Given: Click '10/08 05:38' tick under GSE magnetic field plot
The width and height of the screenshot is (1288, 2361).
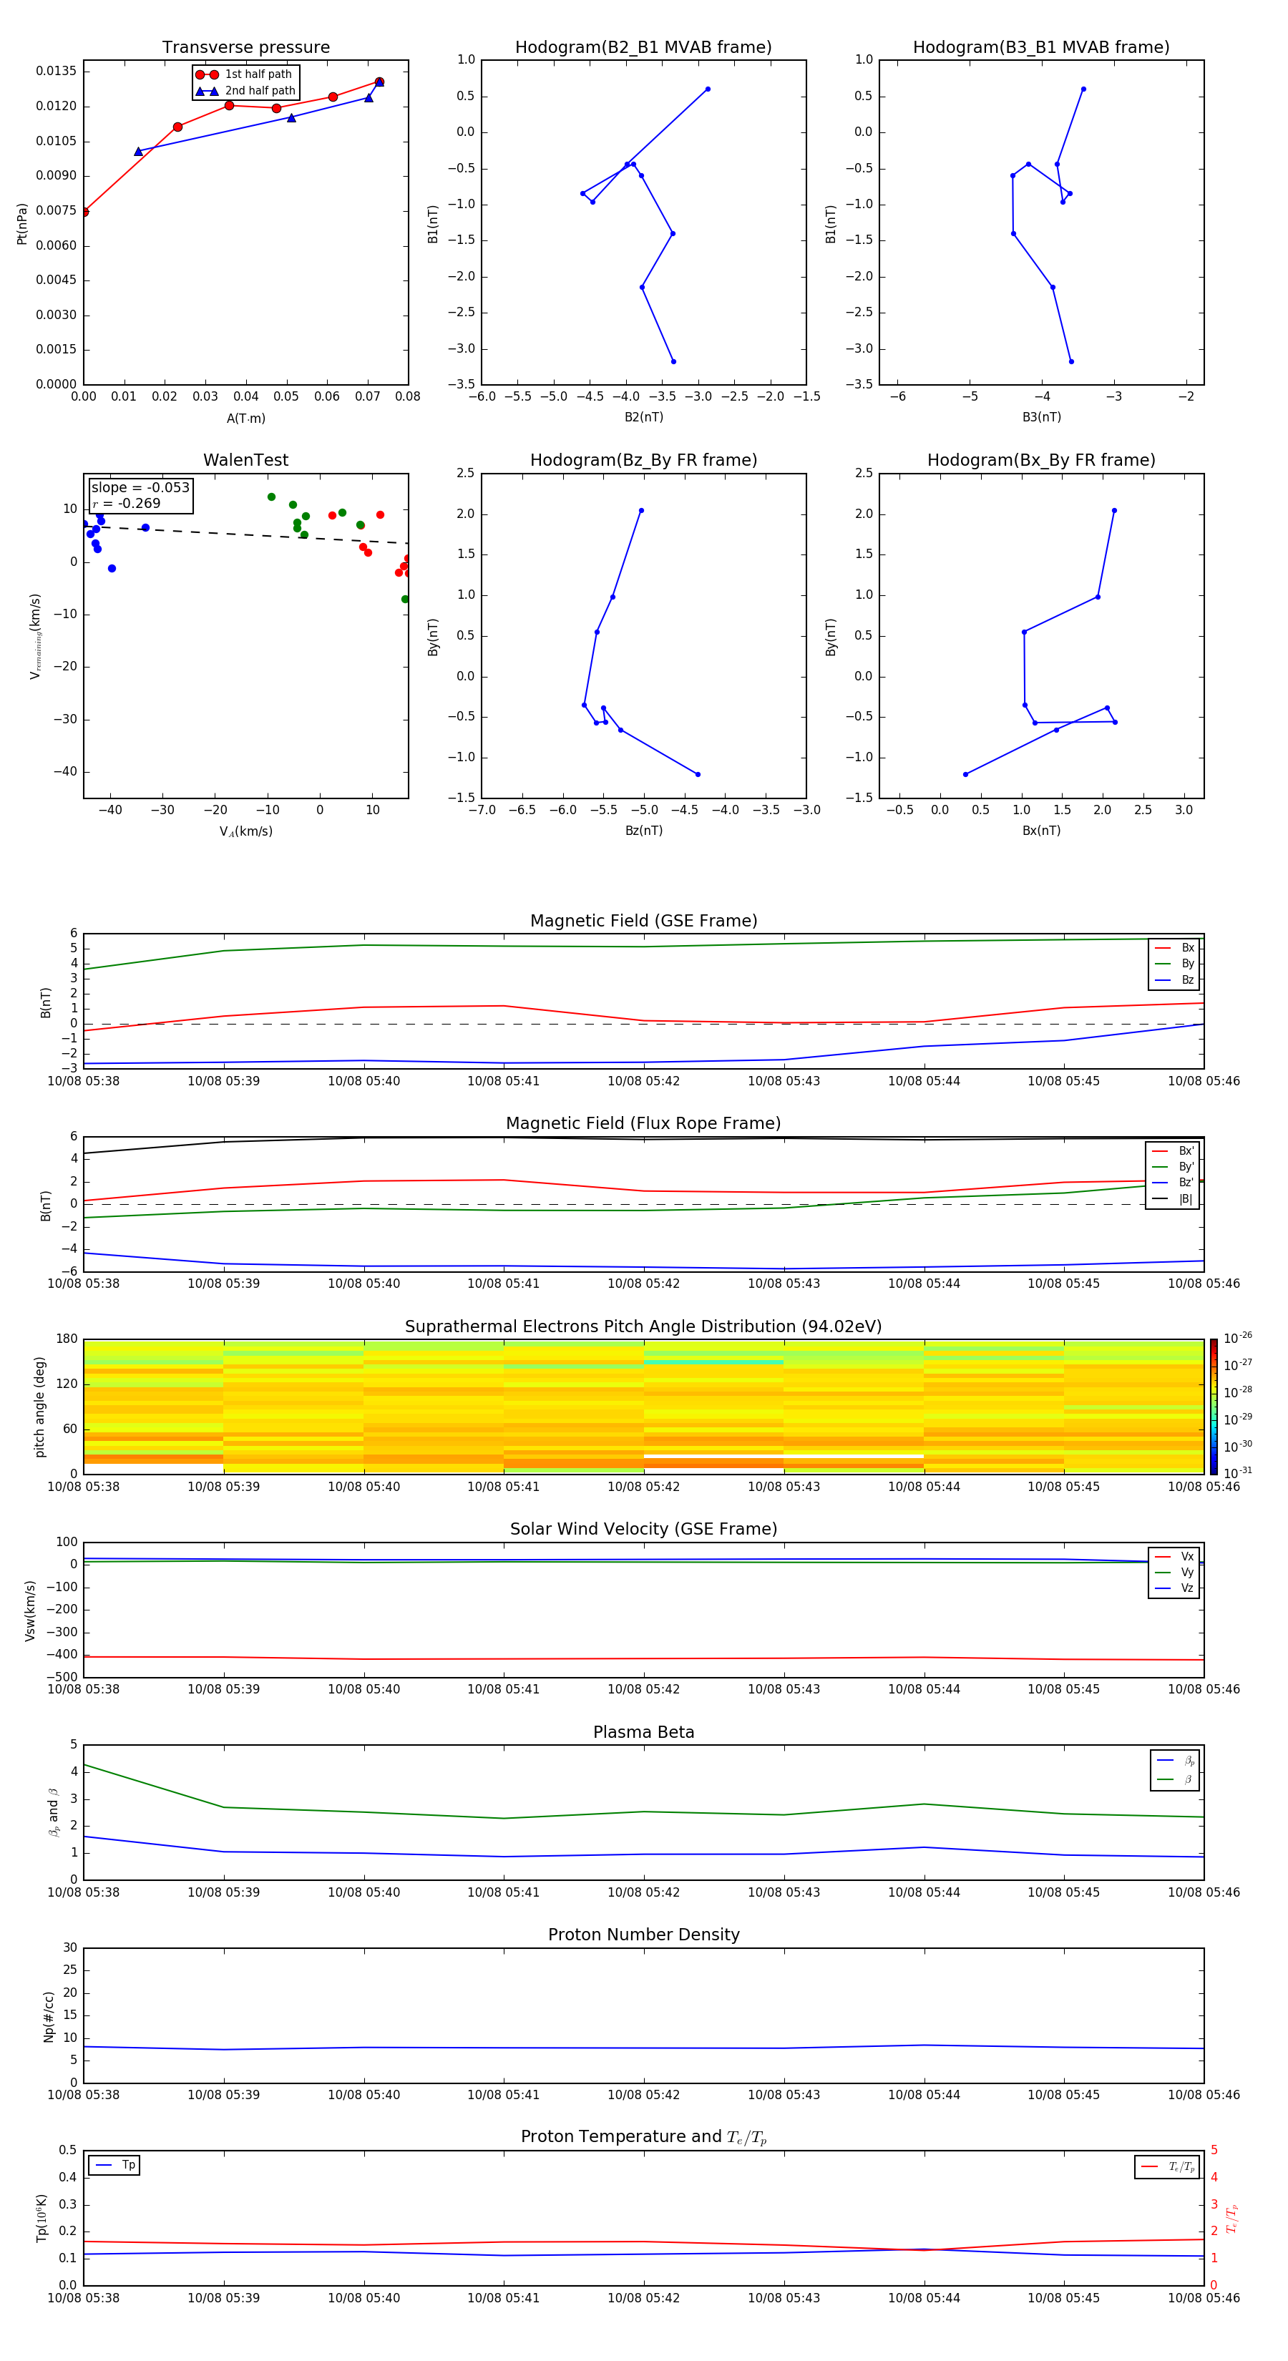Looking at the screenshot, I should tap(84, 1082).
